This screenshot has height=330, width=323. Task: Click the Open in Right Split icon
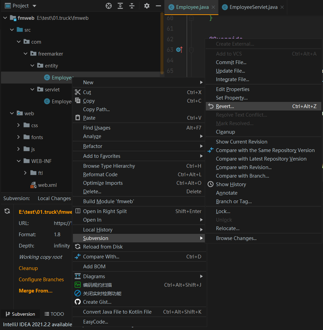click(x=78, y=211)
